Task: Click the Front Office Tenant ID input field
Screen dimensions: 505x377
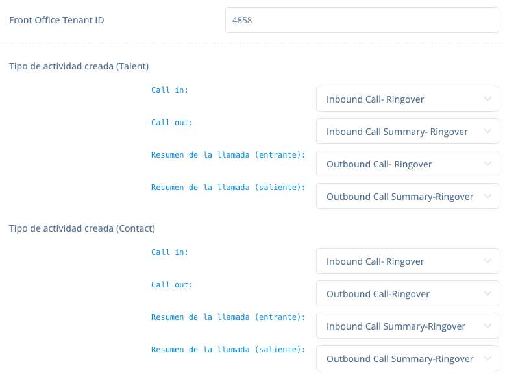Action: click(362, 20)
